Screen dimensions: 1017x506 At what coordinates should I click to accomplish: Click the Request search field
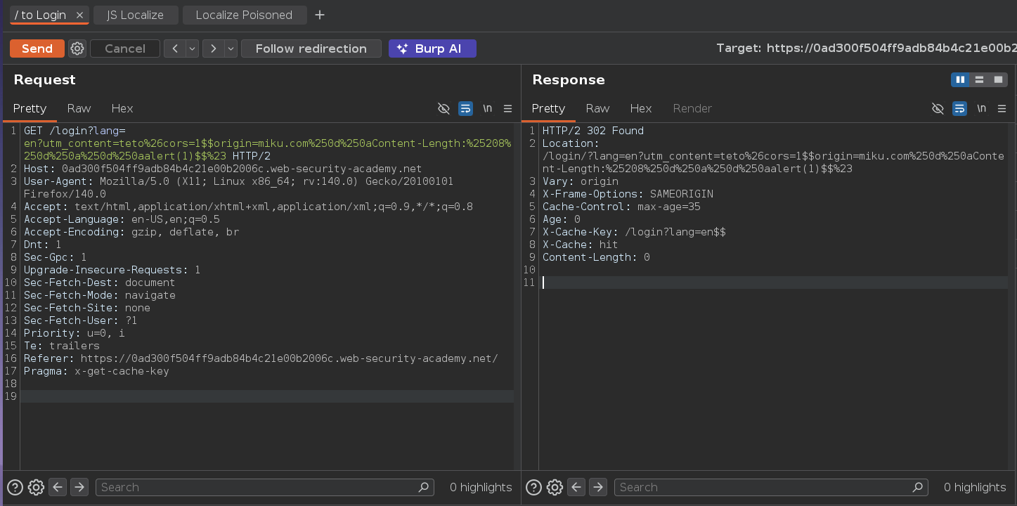[264, 487]
